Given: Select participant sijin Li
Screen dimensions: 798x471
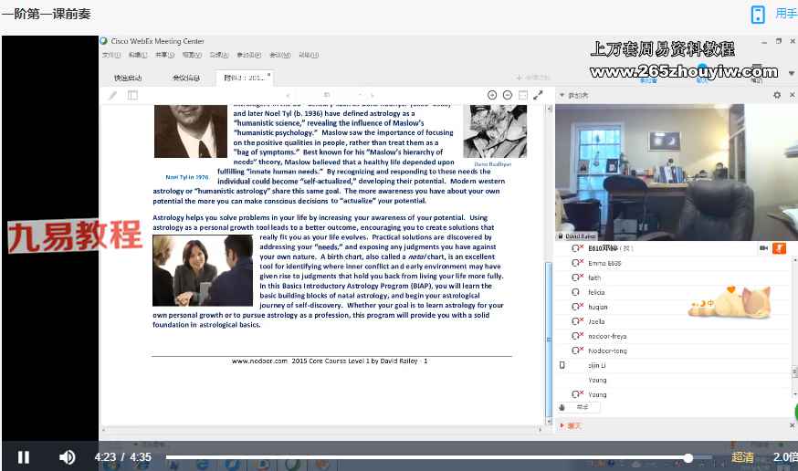Looking at the screenshot, I should click(596, 365).
